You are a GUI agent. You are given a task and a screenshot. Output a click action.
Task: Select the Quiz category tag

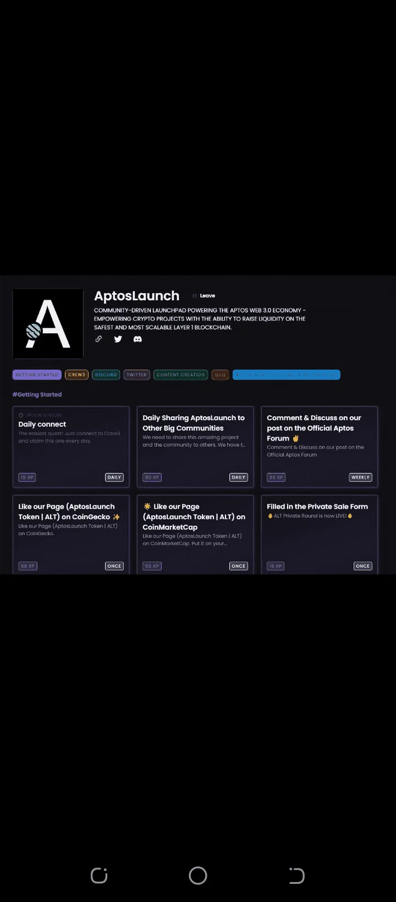[x=220, y=375]
